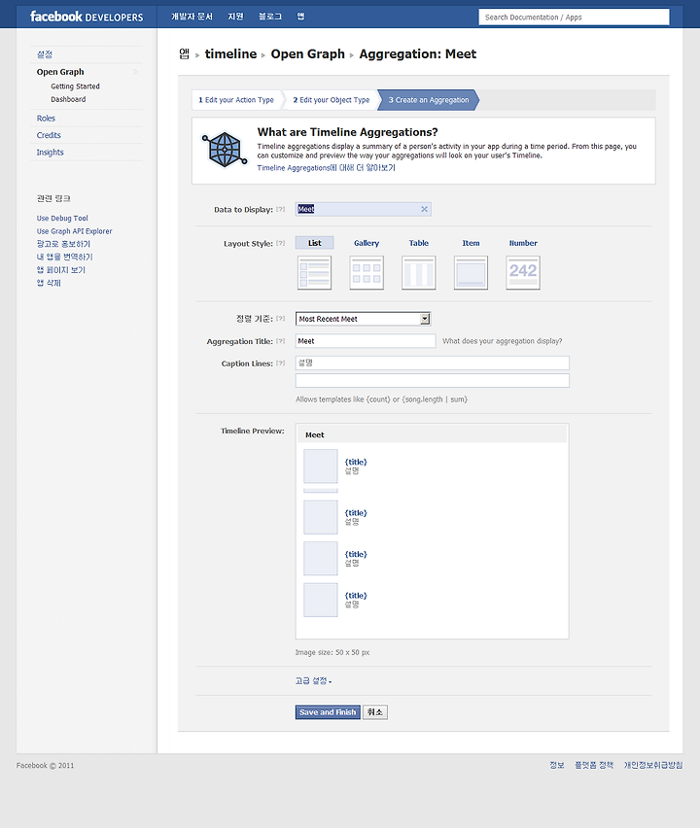Click the help [?] next to Caption Lines
700x828 pixels.
281,363
